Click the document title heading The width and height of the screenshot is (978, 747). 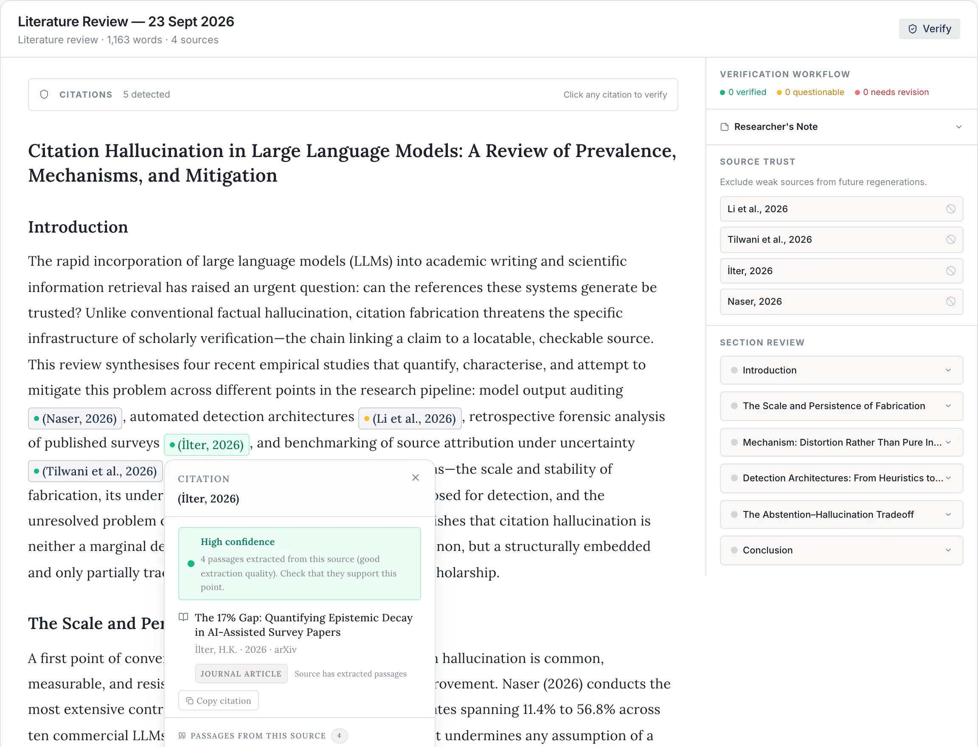click(352, 163)
